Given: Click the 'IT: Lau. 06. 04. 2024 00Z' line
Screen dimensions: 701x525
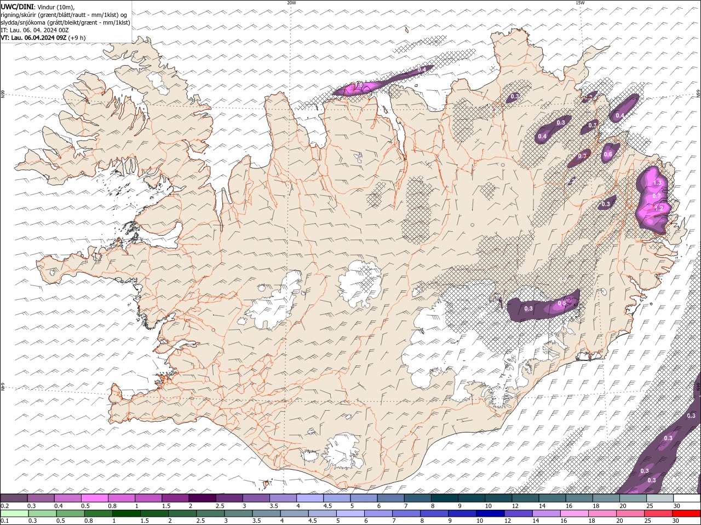Looking at the screenshot, I should click(x=35, y=30).
